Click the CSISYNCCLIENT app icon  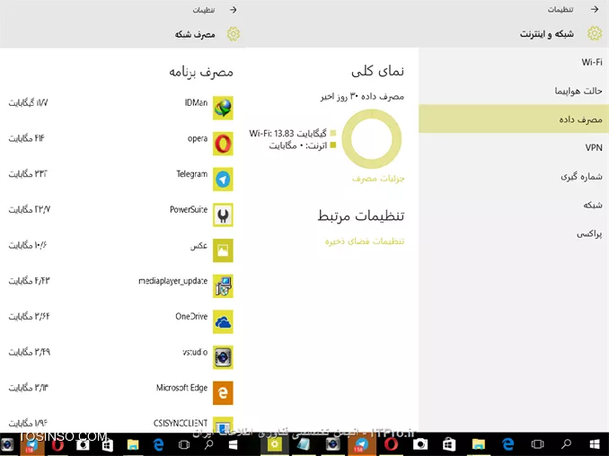tap(223, 425)
